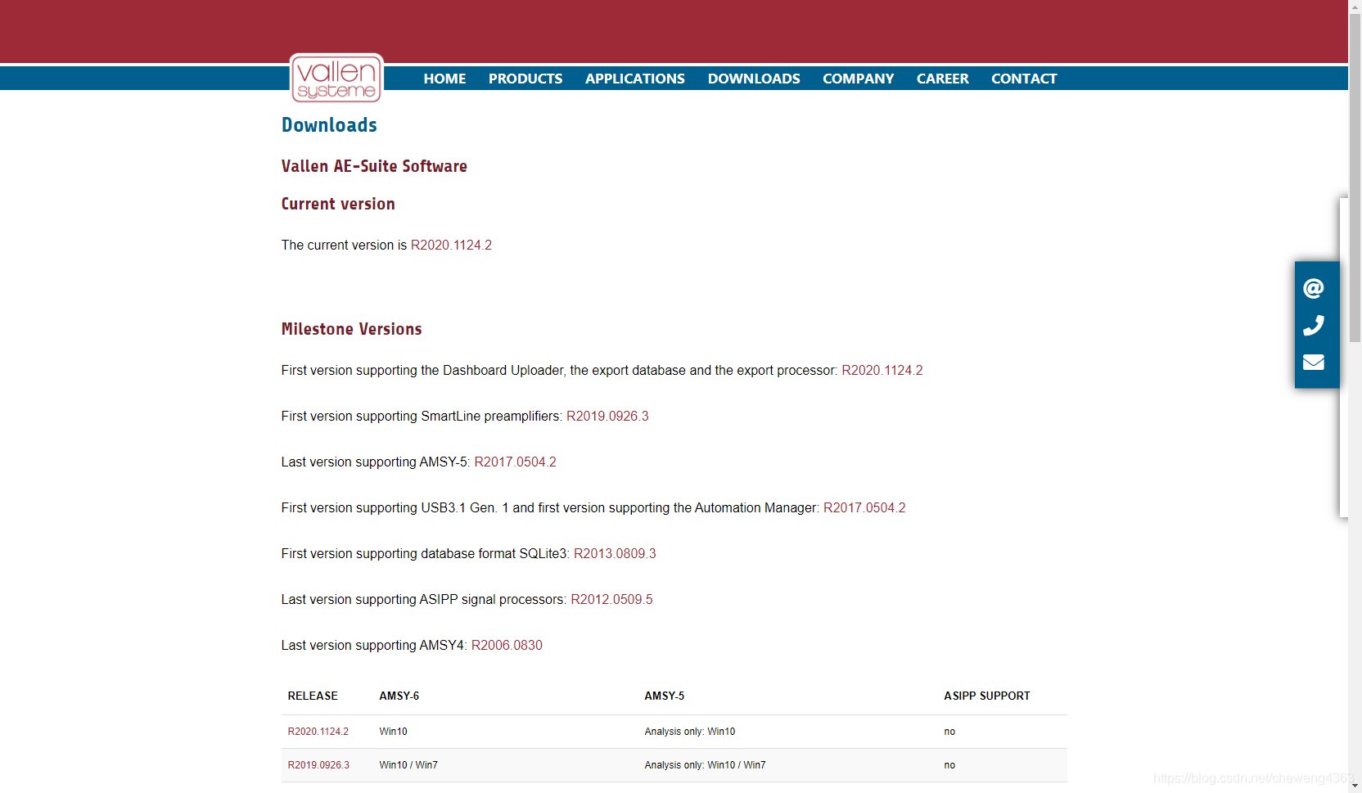Select the RELEASE column header
The width and height of the screenshot is (1362, 793).
coord(313,696)
